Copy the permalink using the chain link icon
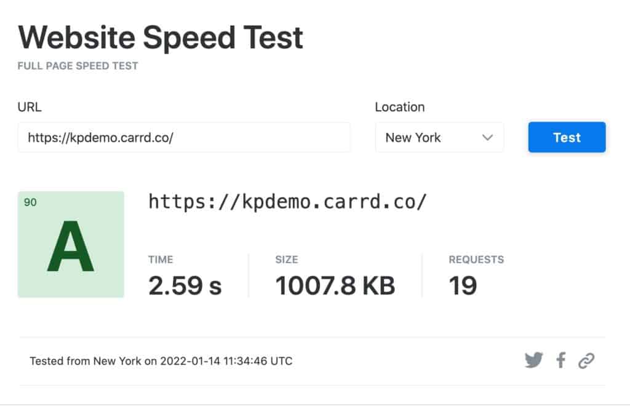The height and width of the screenshot is (406, 630). [x=588, y=361]
